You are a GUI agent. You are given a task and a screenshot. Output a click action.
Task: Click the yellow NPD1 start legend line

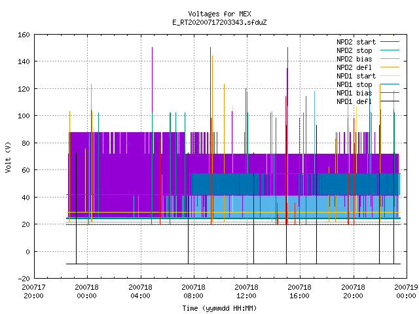(390, 76)
